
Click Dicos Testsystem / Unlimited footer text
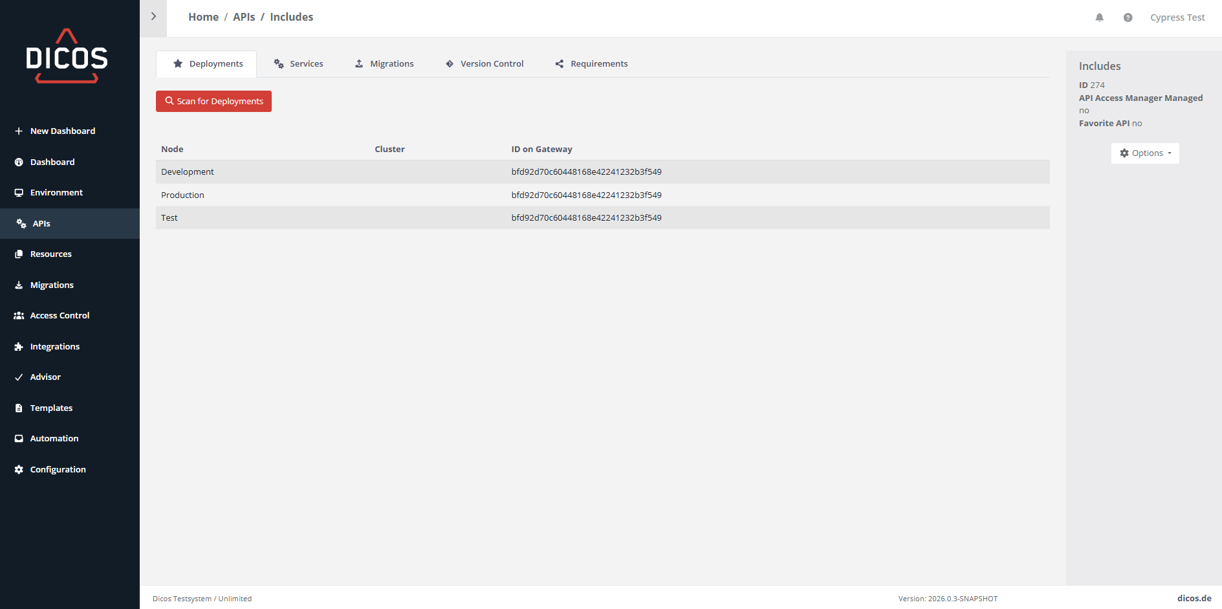pyautogui.click(x=202, y=599)
